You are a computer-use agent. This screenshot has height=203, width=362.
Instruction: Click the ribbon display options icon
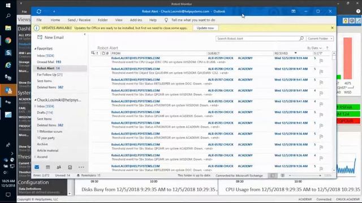pos(294,11)
